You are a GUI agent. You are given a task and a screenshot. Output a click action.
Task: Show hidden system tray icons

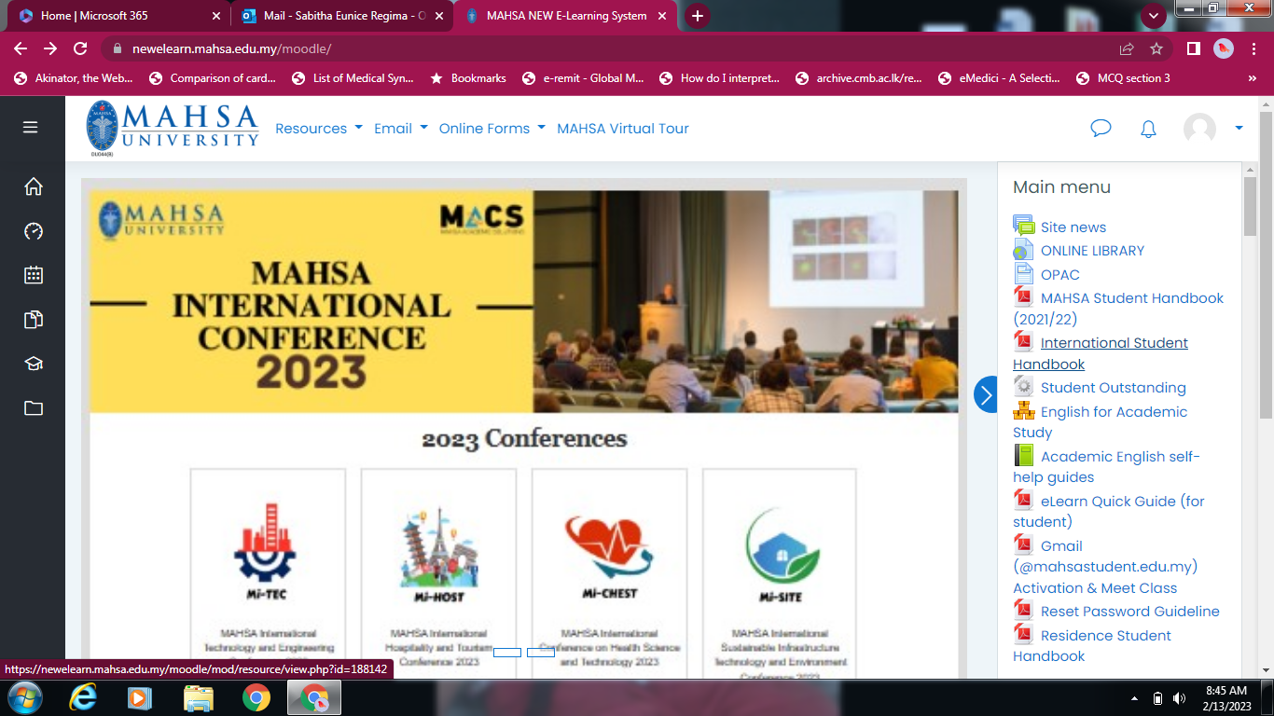click(x=1135, y=697)
